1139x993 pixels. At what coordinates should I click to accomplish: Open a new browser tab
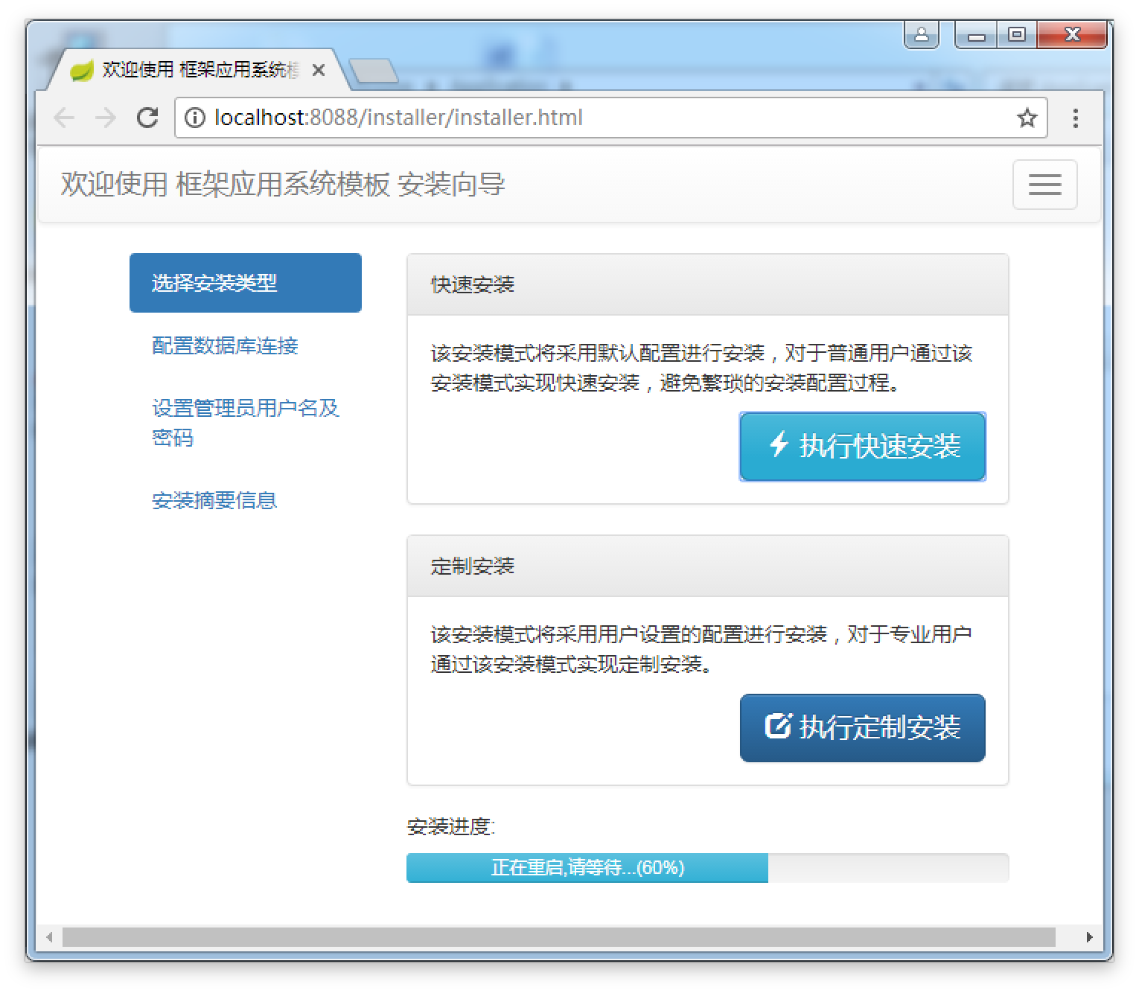(373, 71)
